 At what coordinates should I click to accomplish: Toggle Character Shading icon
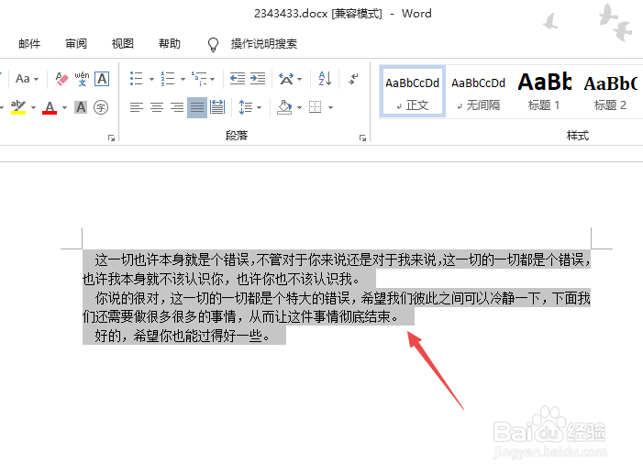pos(81,107)
